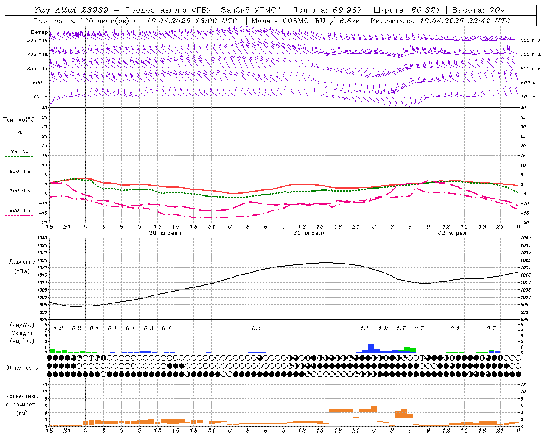This screenshot has width=543, height=434.
Task: Click the Ветер panel label
Action: (39, 32)
